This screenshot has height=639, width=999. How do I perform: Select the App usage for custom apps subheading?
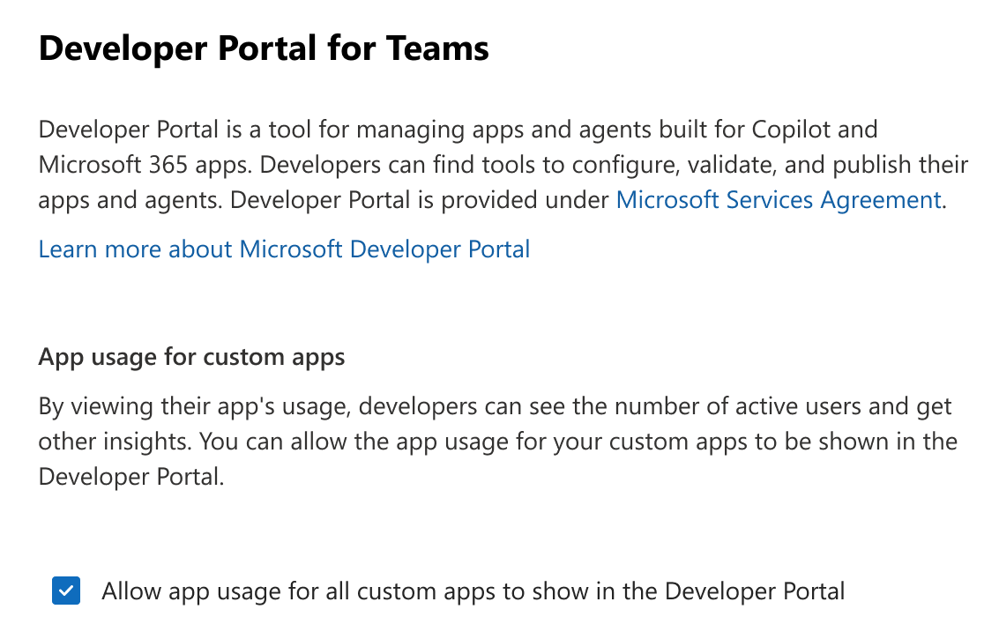coord(191,357)
